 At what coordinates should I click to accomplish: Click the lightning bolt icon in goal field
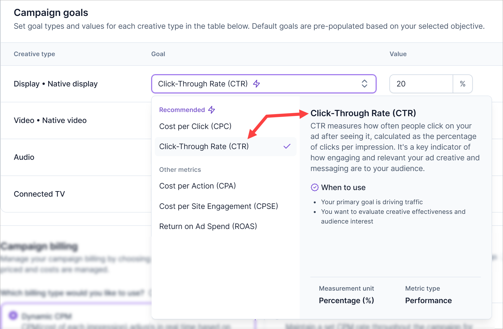(x=257, y=84)
